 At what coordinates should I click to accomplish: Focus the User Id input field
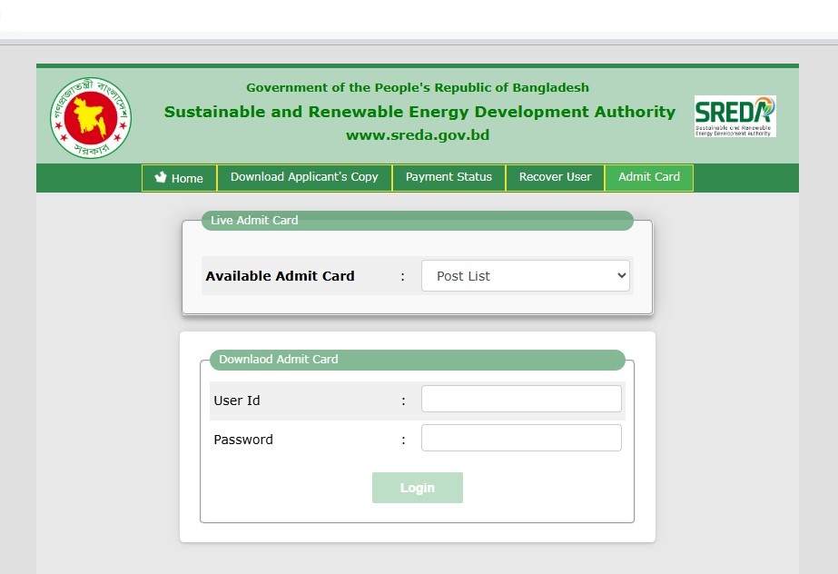[521, 400]
